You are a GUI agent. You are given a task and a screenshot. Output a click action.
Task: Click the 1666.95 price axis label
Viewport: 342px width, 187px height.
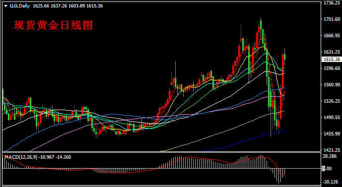[332, 36]
